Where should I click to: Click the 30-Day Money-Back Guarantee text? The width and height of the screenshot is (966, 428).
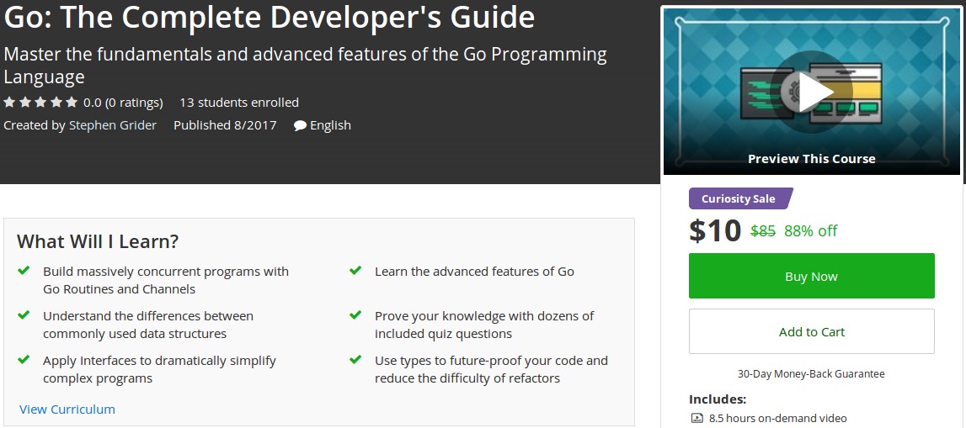811,373
